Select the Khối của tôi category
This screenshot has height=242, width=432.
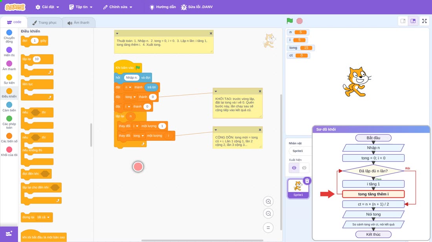point(9,152)
